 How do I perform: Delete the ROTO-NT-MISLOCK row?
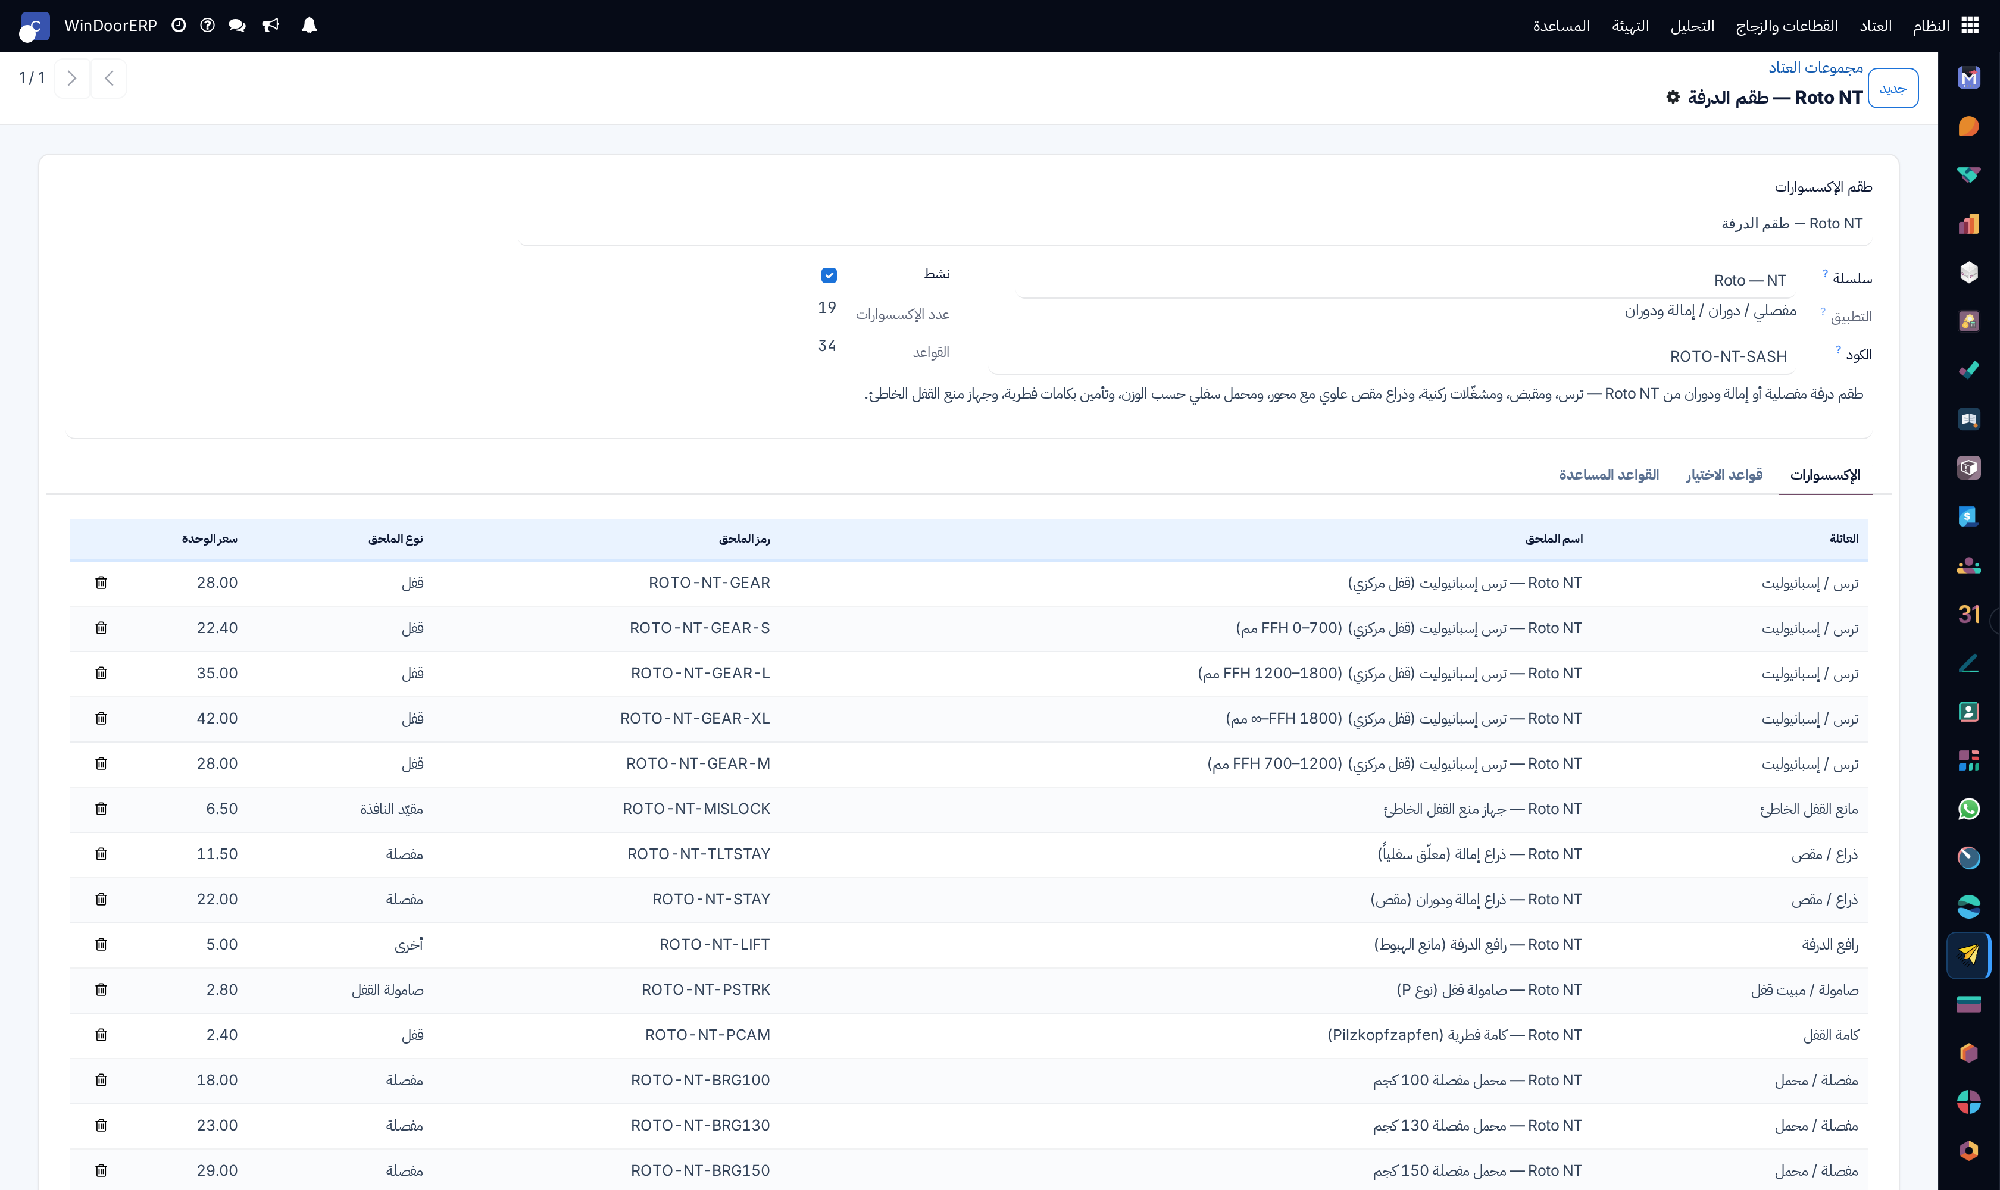pos(101,809)
